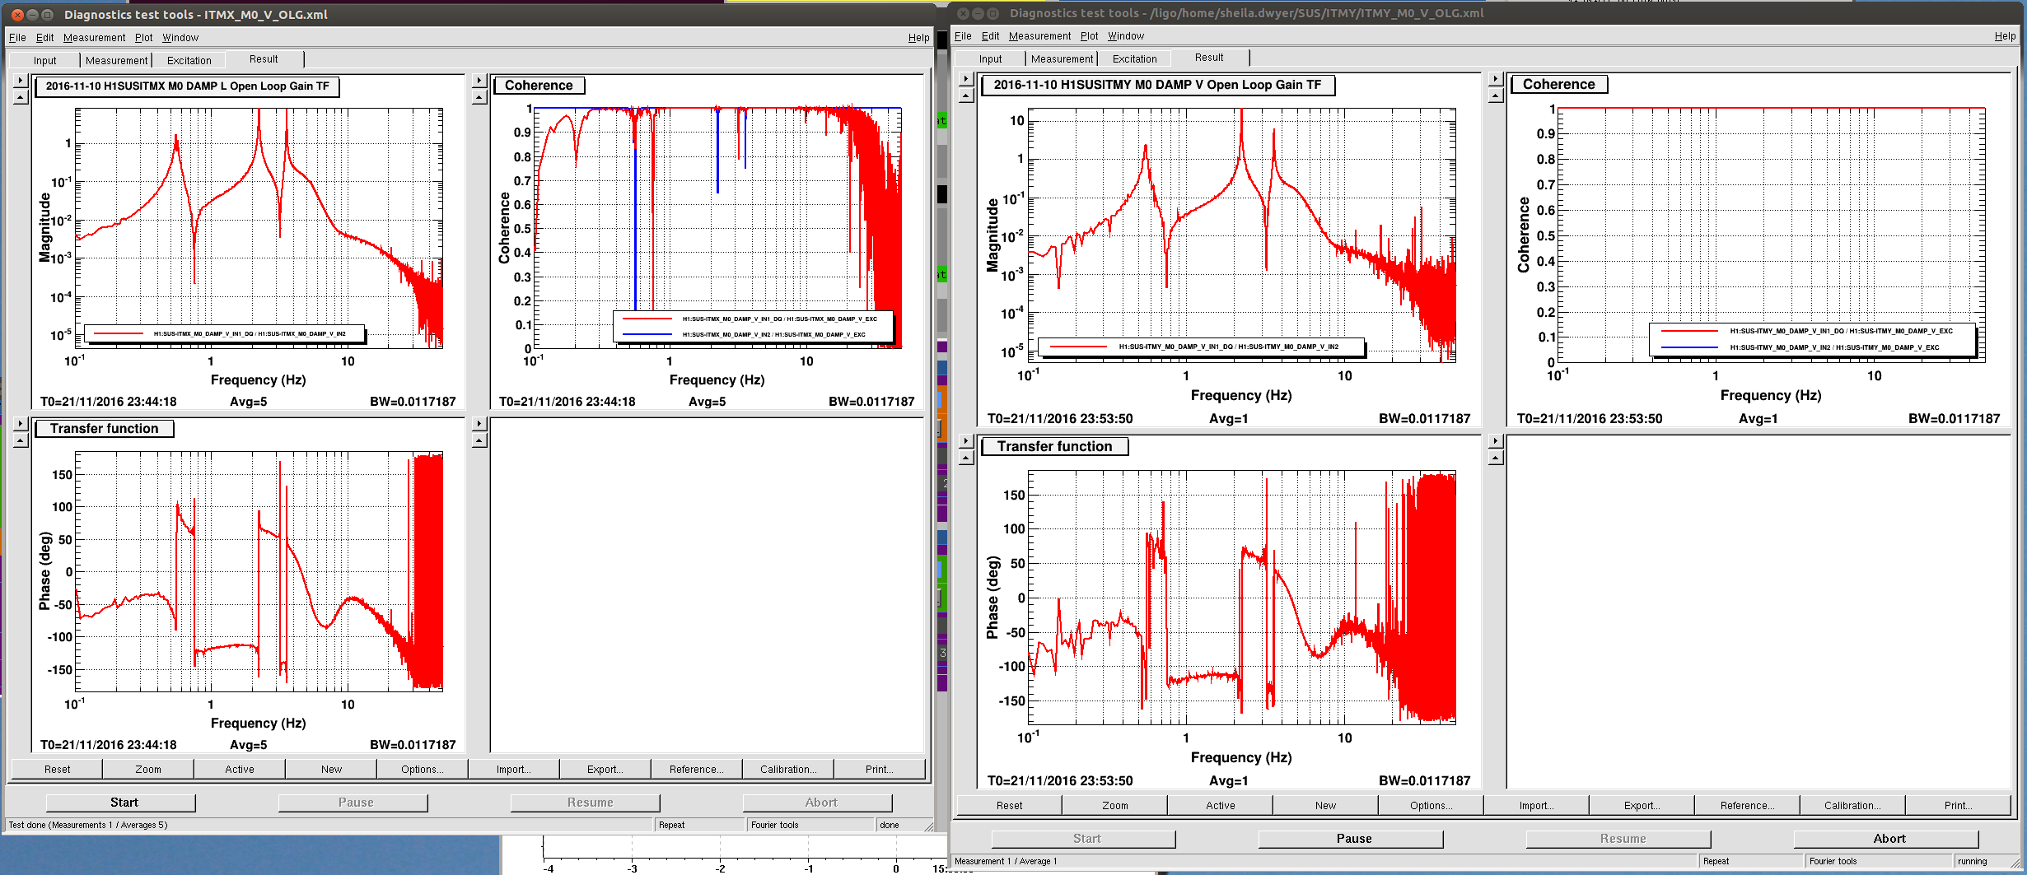
Task: Click right-arrow icon beside ITMX Open Loop Gain plot
Action: (21, 81)
